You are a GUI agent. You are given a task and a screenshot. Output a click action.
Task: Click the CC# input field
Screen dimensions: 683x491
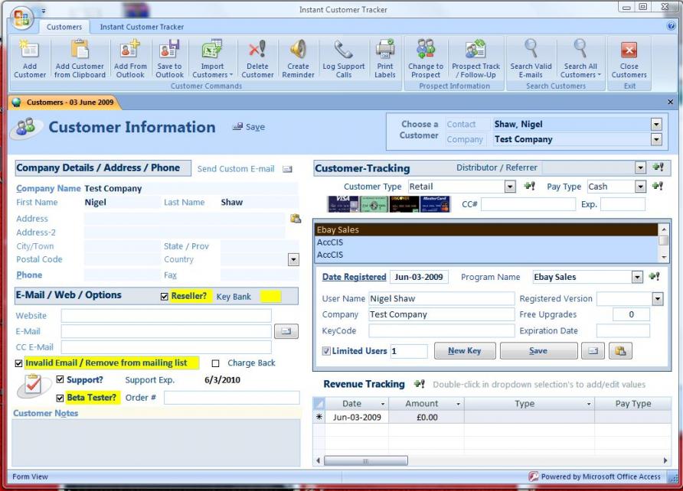click(528, 204)
